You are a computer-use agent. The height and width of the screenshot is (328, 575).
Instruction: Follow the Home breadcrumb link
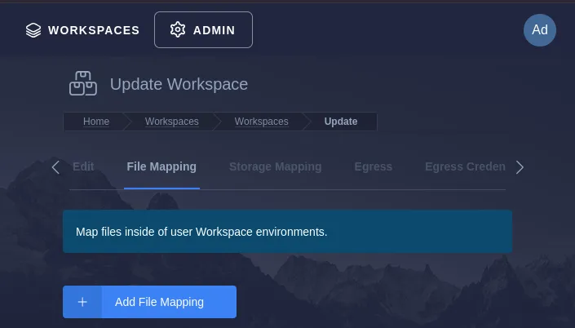(96, 122)
